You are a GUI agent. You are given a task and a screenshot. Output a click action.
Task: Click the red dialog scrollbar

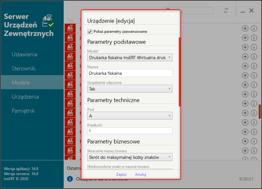(x=180, y=72)
